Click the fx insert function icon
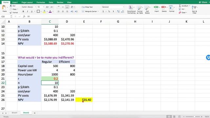Screen dimensions: 210x118 tap(24, 16)
